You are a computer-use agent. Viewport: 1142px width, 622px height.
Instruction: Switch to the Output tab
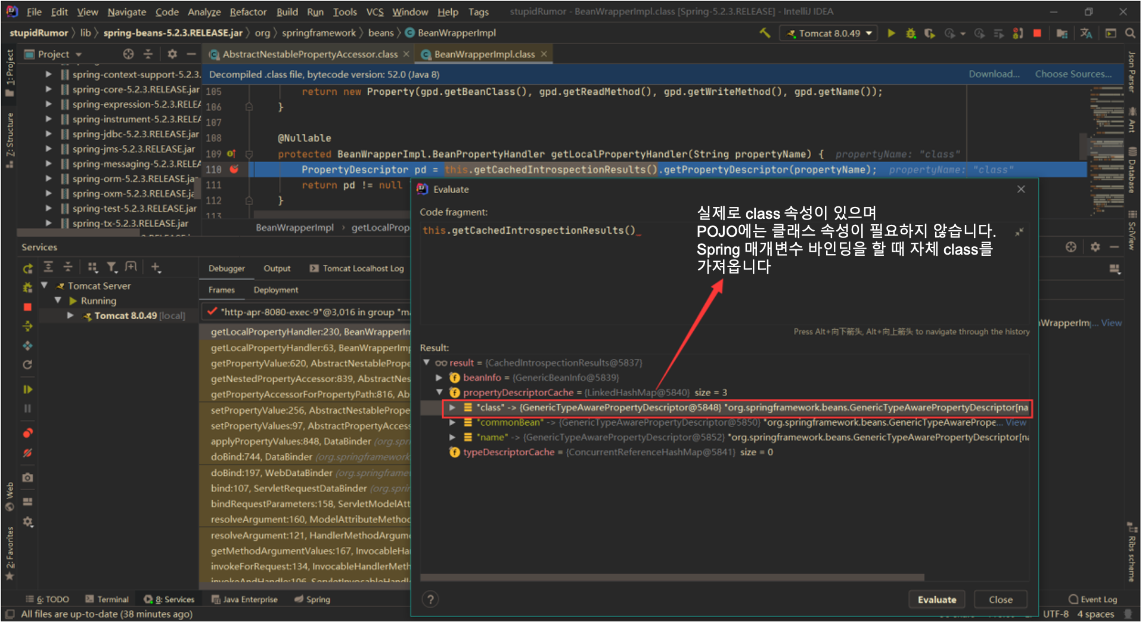pyautogui.click(x=277, y=268)
